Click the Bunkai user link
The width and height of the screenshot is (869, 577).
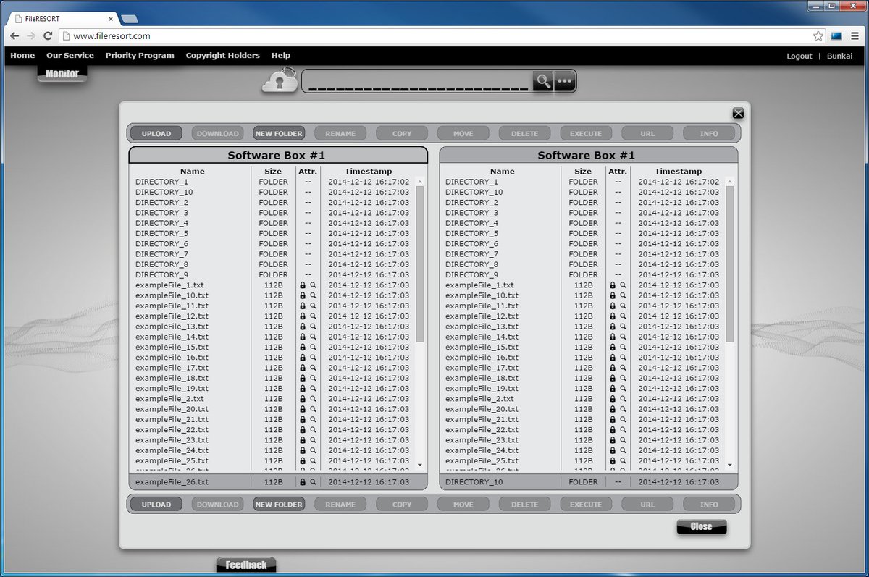(x=840, y=56)
